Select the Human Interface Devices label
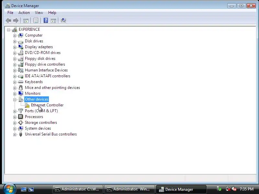The height and width of the screenshot is (194, 259). click(x=46, y=70)
